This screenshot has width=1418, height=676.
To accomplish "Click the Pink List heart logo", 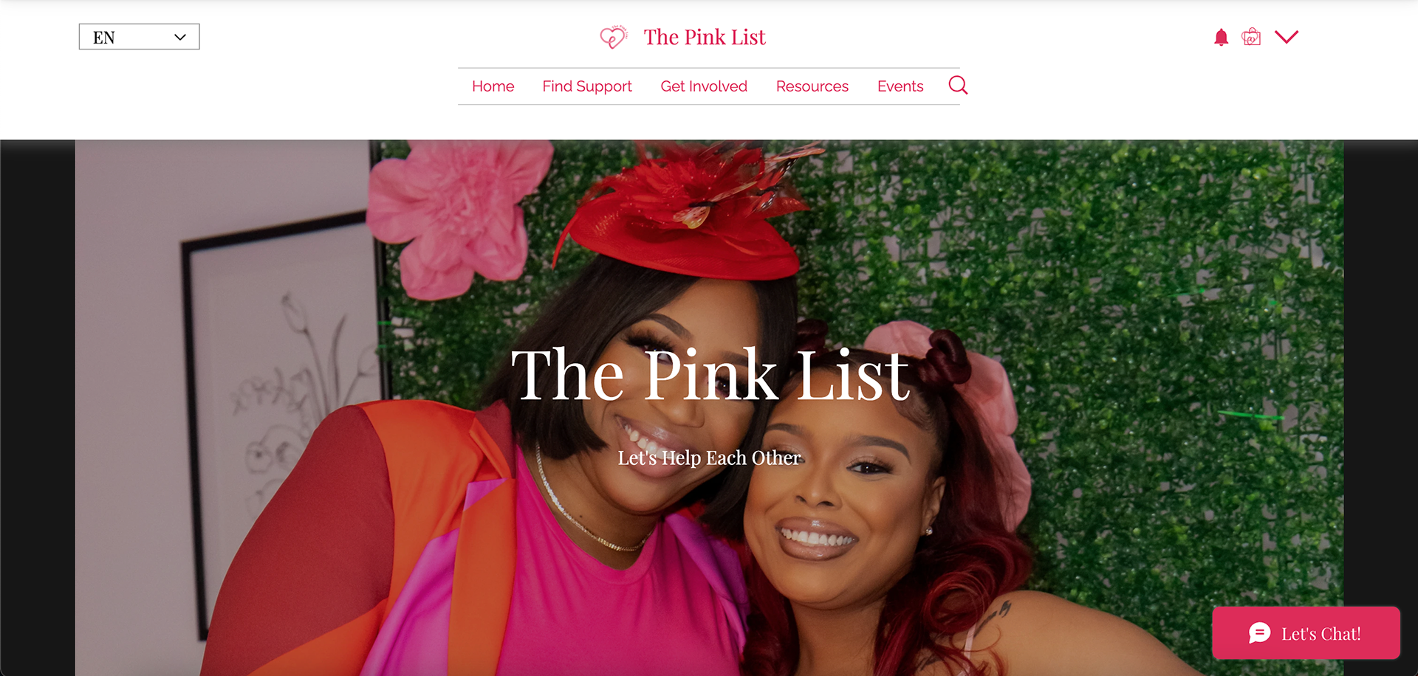I will coord(614,37).
